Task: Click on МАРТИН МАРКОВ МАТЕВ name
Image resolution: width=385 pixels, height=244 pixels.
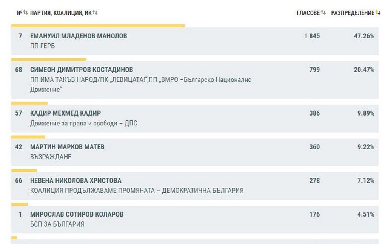Action: click(67, 147)
